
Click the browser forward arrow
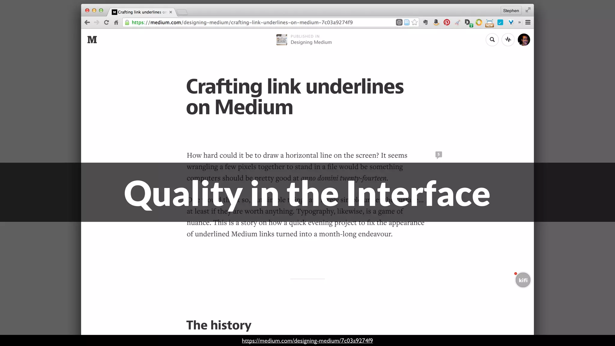point(97,22)
